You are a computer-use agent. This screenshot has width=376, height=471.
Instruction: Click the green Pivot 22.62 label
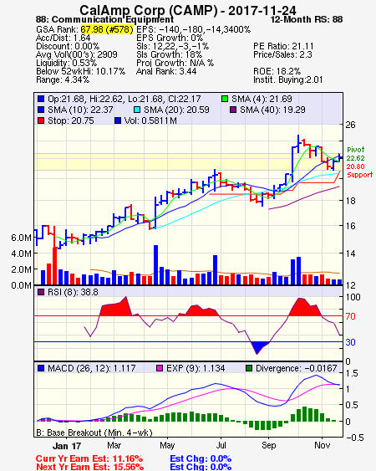coord(356,154)
